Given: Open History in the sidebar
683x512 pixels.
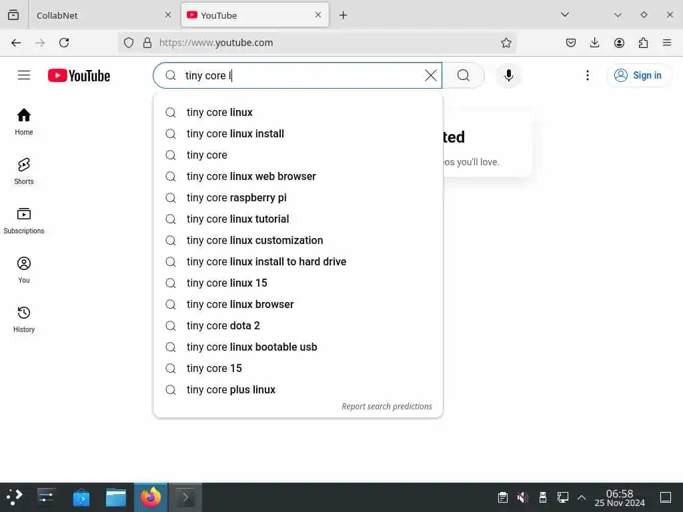Looking at the screenshot, I should click(24, 319).
